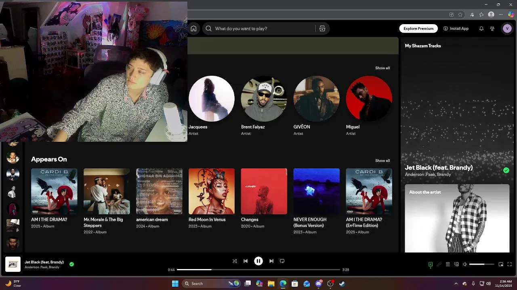
Task: Open Microsoft Store from taskbar
Action: coord(295,284)
